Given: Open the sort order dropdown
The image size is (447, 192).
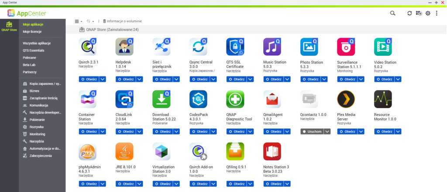Looking at the screenshot, I should (90, 21).
